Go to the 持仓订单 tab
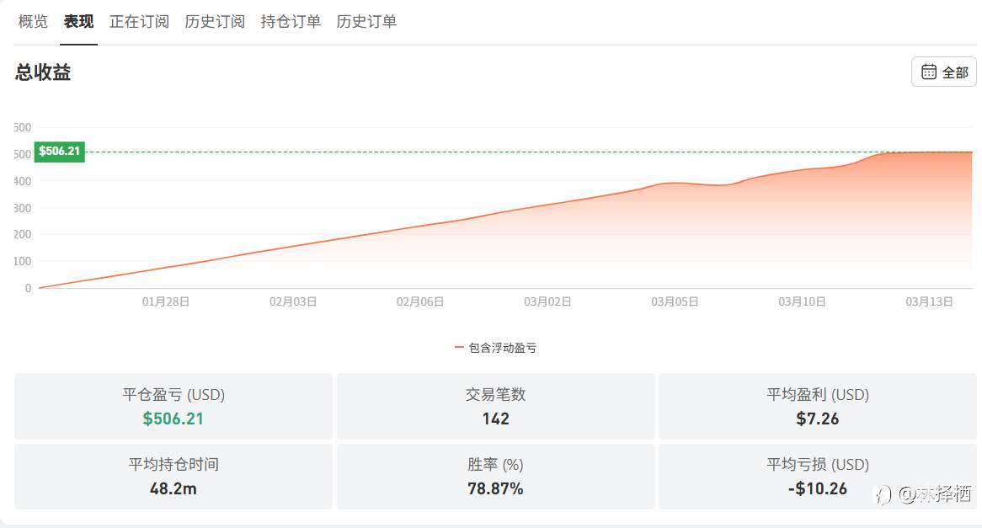Viewport: 982px width, 528px height. click(291, 22)
